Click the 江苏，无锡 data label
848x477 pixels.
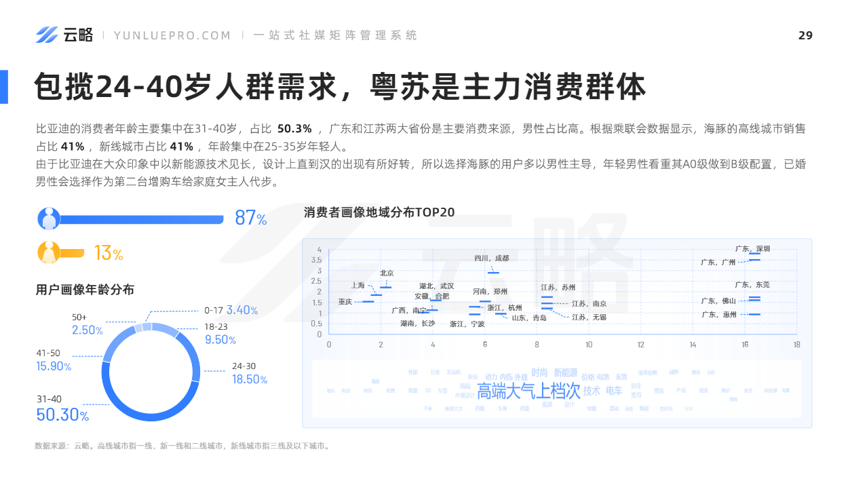click(589, 318)
